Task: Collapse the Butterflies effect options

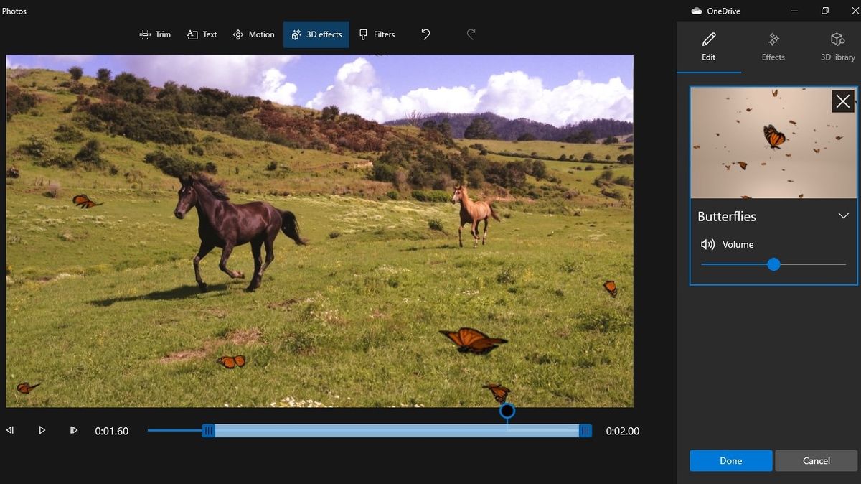Action: pyautogui.click(x=844, y=215)
